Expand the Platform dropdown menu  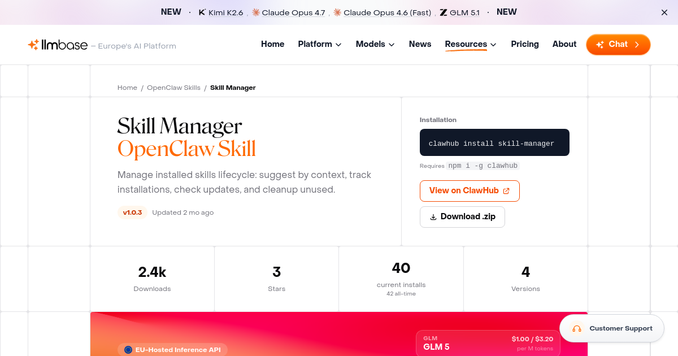coord(339,44)
